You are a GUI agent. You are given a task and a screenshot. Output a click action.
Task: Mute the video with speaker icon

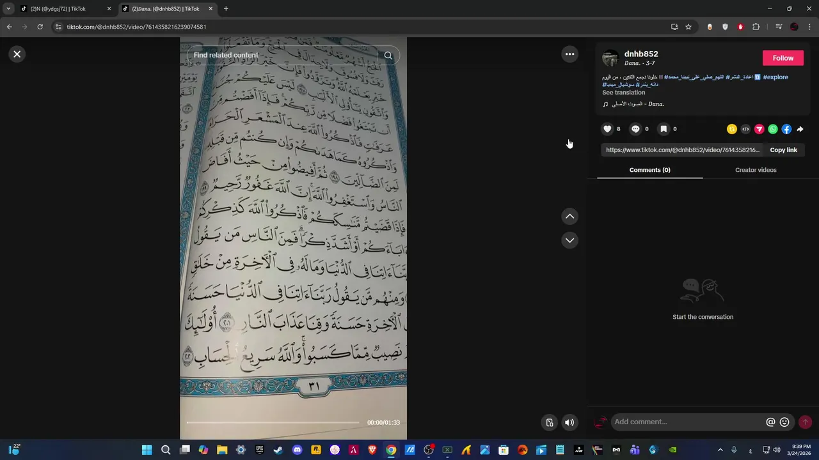(x=569, y=422)
